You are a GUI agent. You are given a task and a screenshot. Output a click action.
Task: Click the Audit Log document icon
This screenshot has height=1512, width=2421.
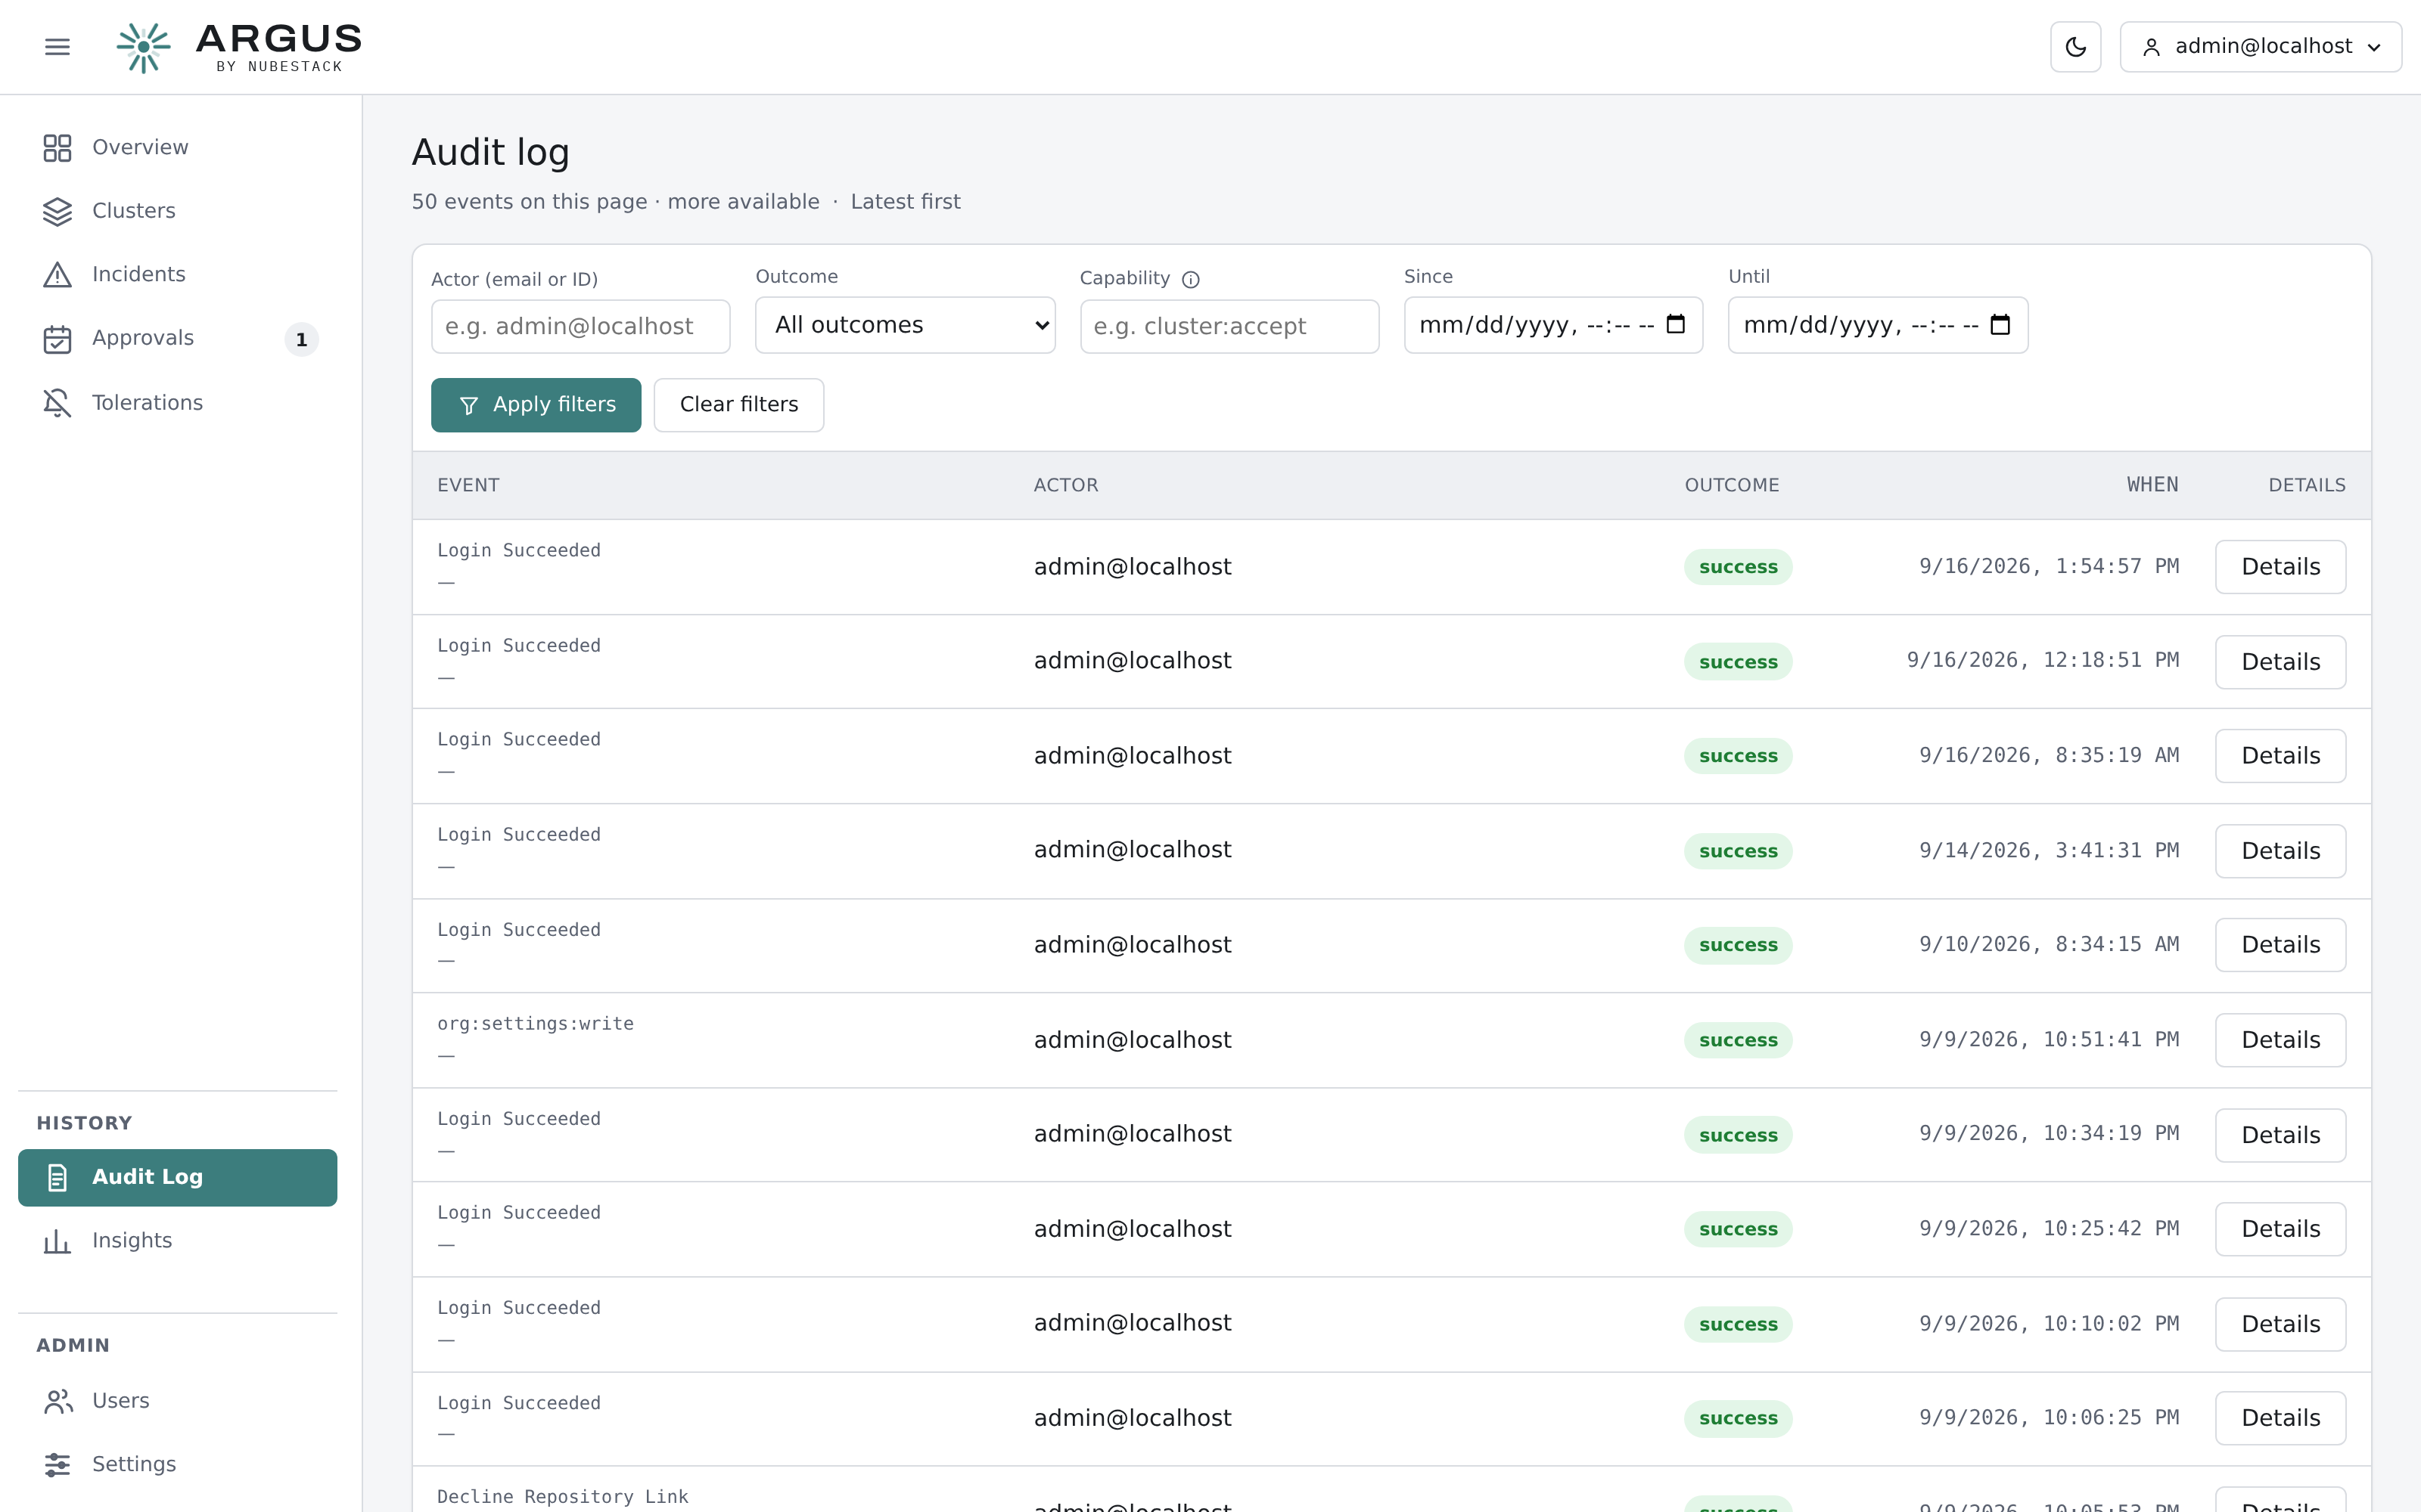point(57,1177)
